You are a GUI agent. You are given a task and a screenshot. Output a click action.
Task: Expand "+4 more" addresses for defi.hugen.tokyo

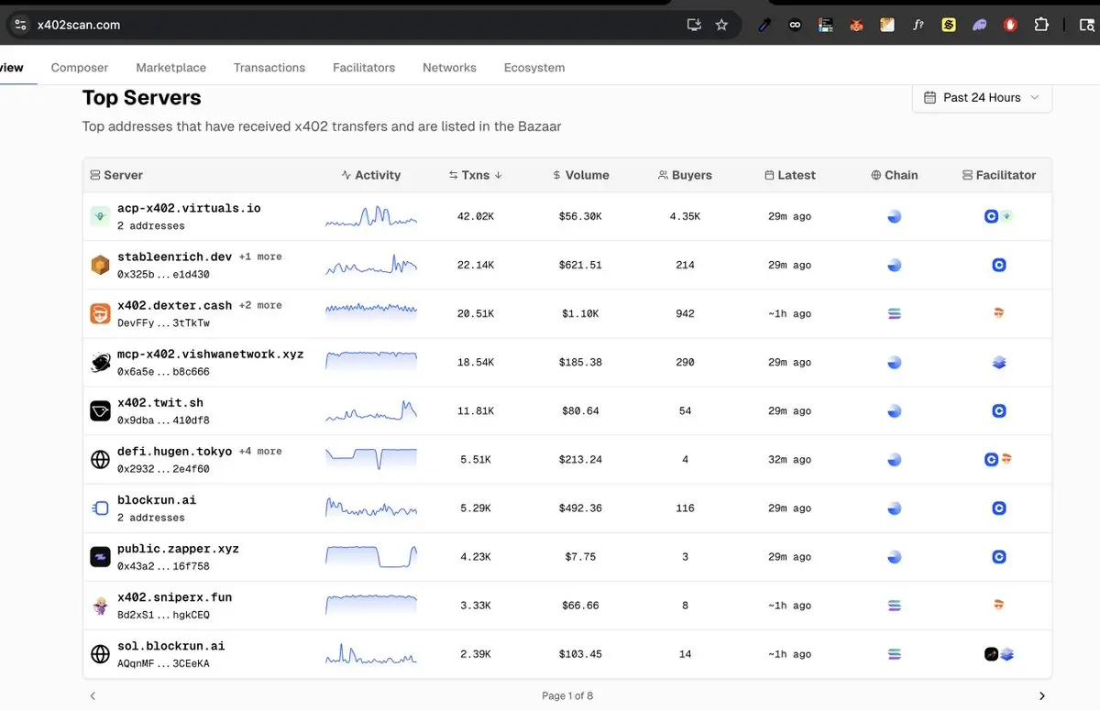260,452
